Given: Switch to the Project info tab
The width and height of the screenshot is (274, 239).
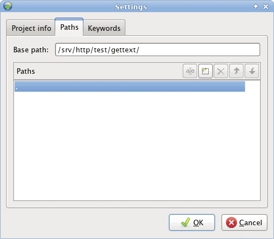Looking at the screenshot, I should point(31,28).
